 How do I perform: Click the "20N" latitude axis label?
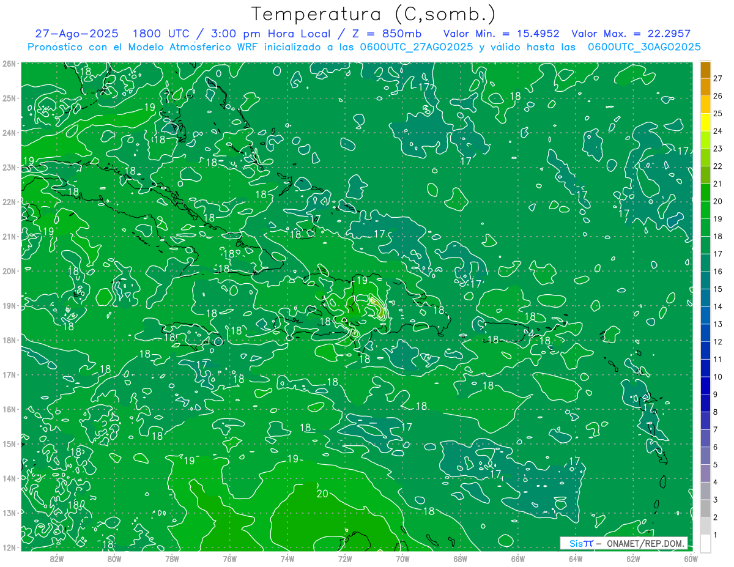coord(9,271)
